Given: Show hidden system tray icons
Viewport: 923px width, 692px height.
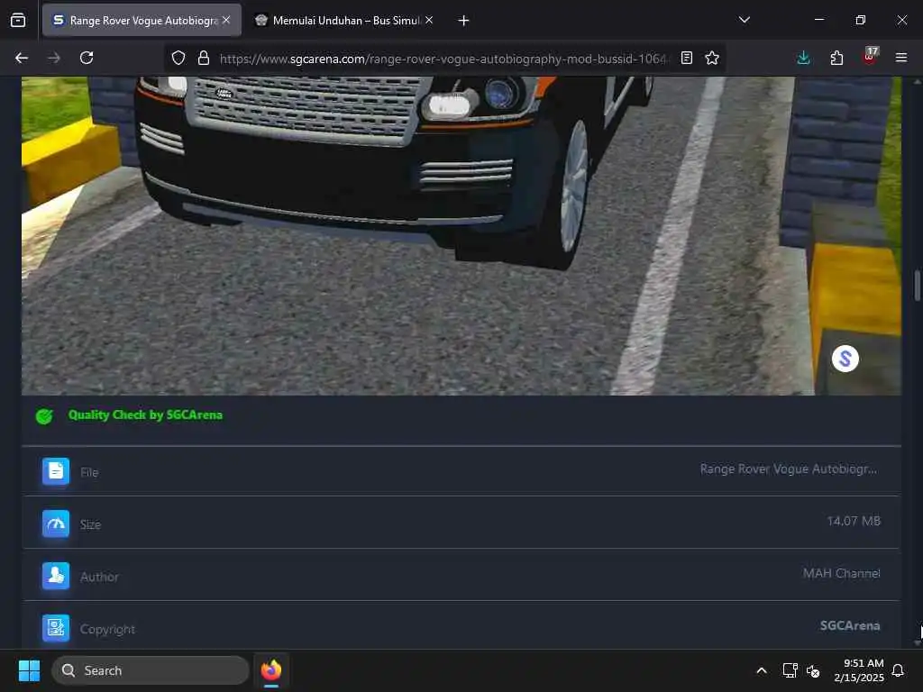Looking at the screenshot, I should [x=761, y=670].
